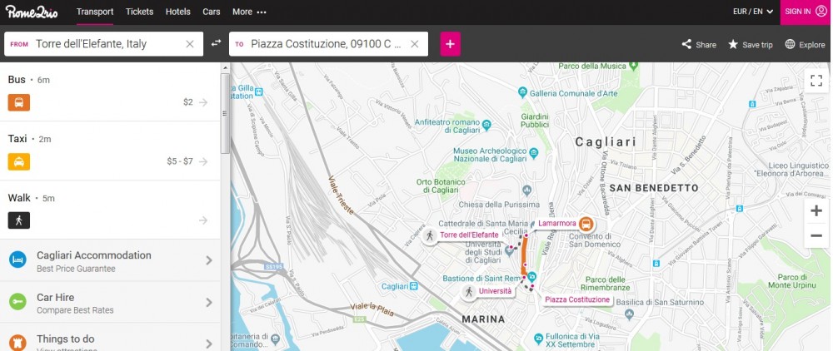The height and width of the screenshot is (351, 833).
Task: Click Cagliari train station icon on map
Action: pos(414,286)
